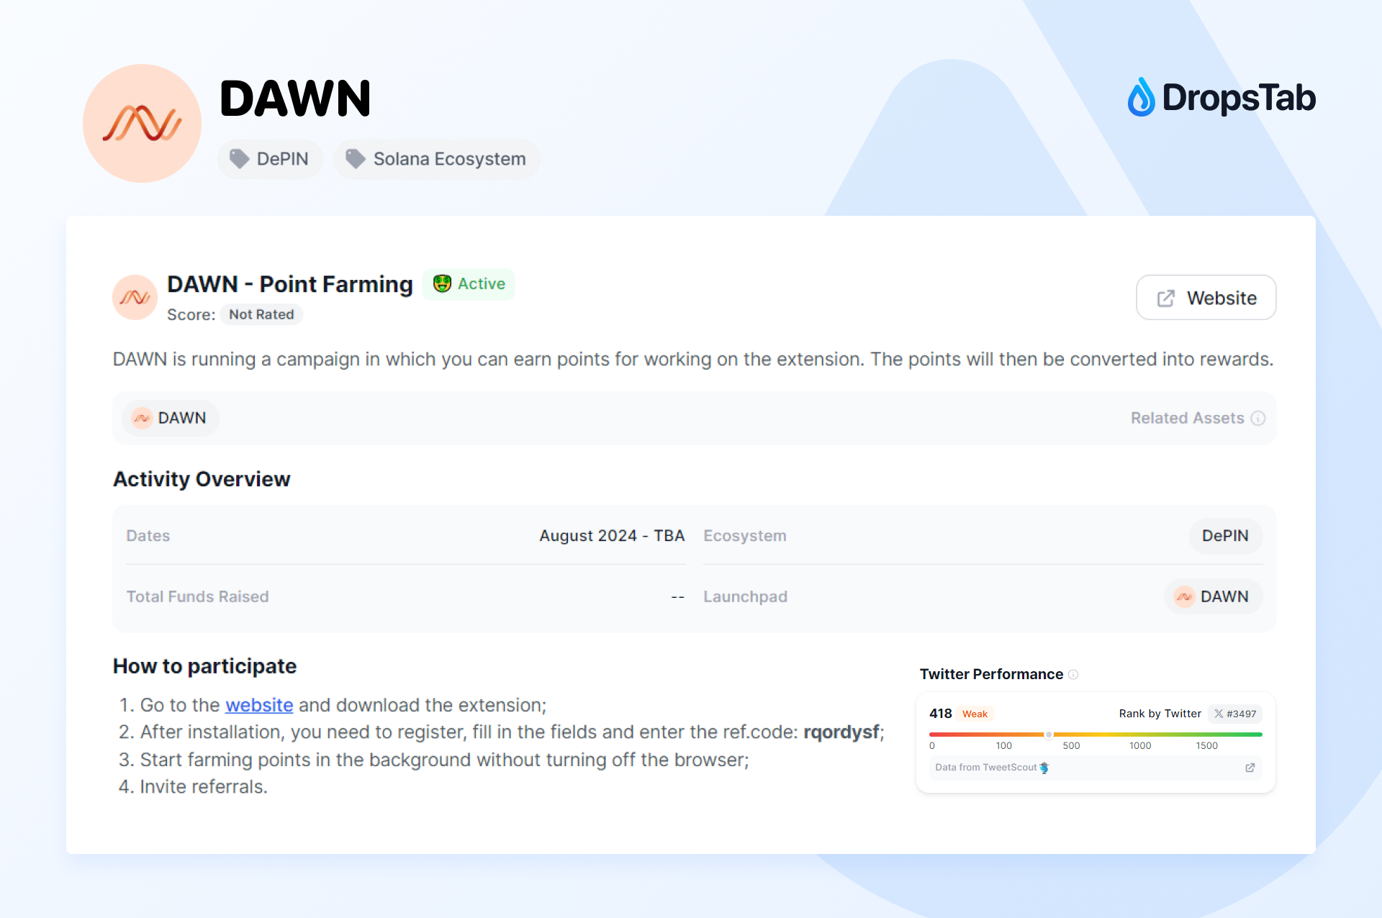Click the Data from TweetScout label

986,768
